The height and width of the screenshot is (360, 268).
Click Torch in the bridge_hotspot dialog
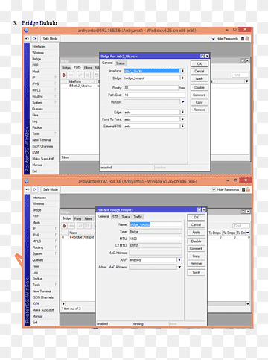(x=196, y=272)
